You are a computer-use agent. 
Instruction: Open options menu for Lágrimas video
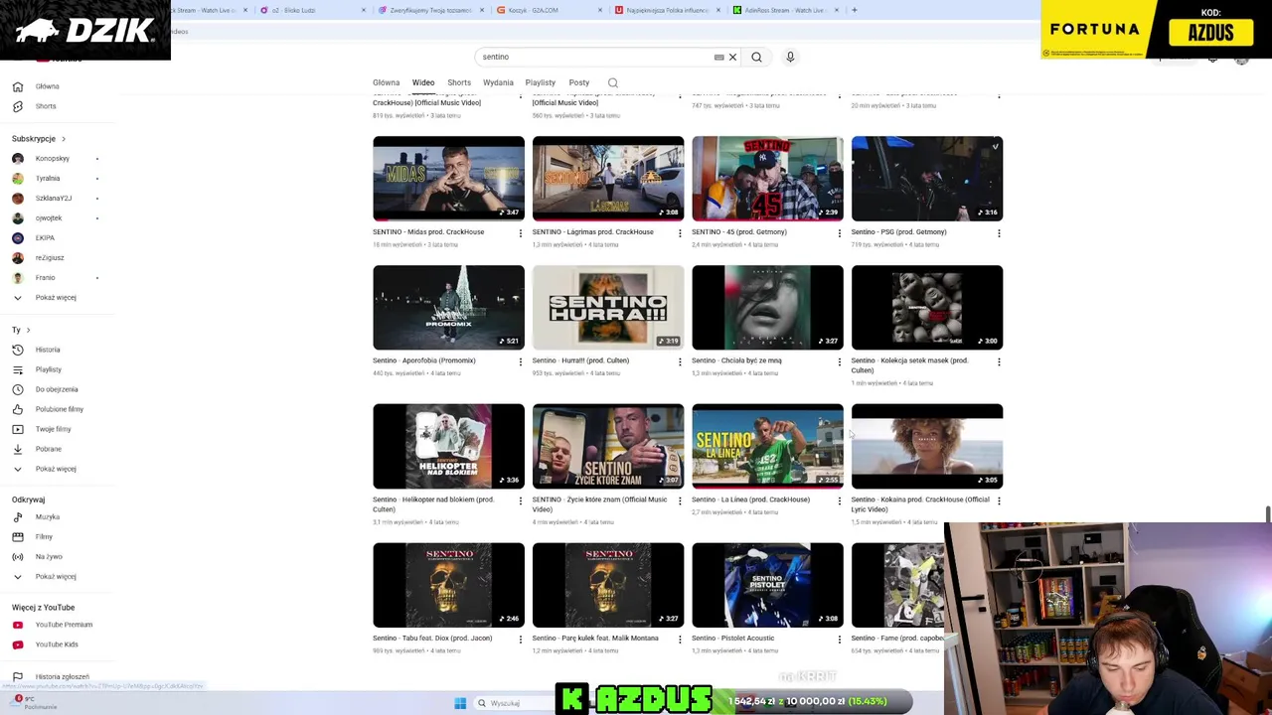tap(680, 233)
